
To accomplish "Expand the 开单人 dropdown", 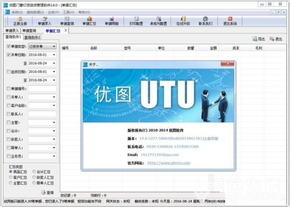I will click(54, 97).
